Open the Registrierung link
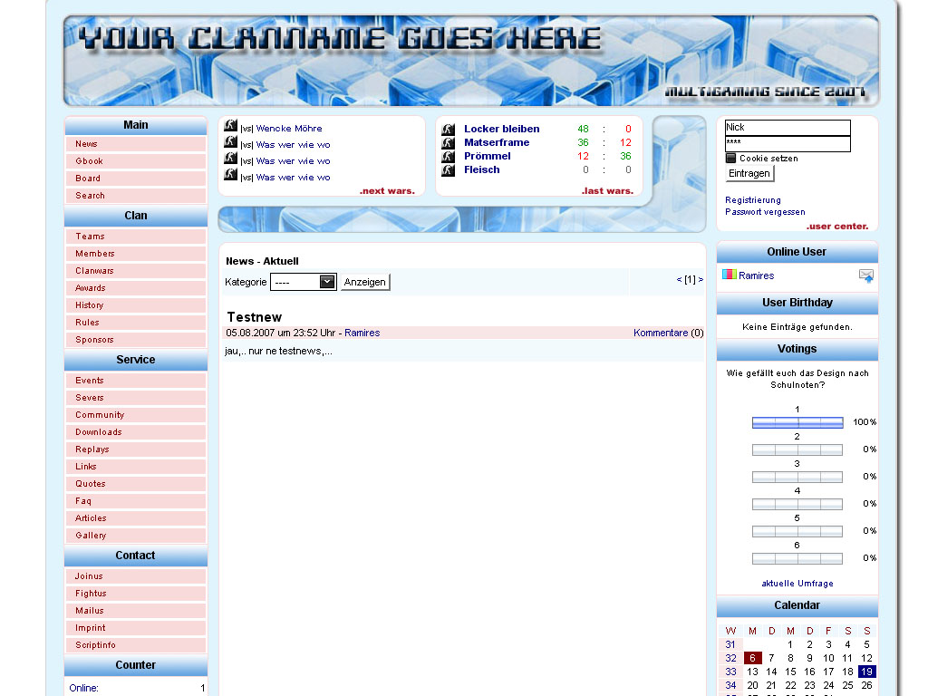The height and width of the screenshot is (696, 928). click(752, 200)
